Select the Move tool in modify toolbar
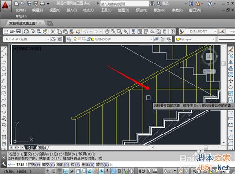235x174 pixels. coord(231,81)
